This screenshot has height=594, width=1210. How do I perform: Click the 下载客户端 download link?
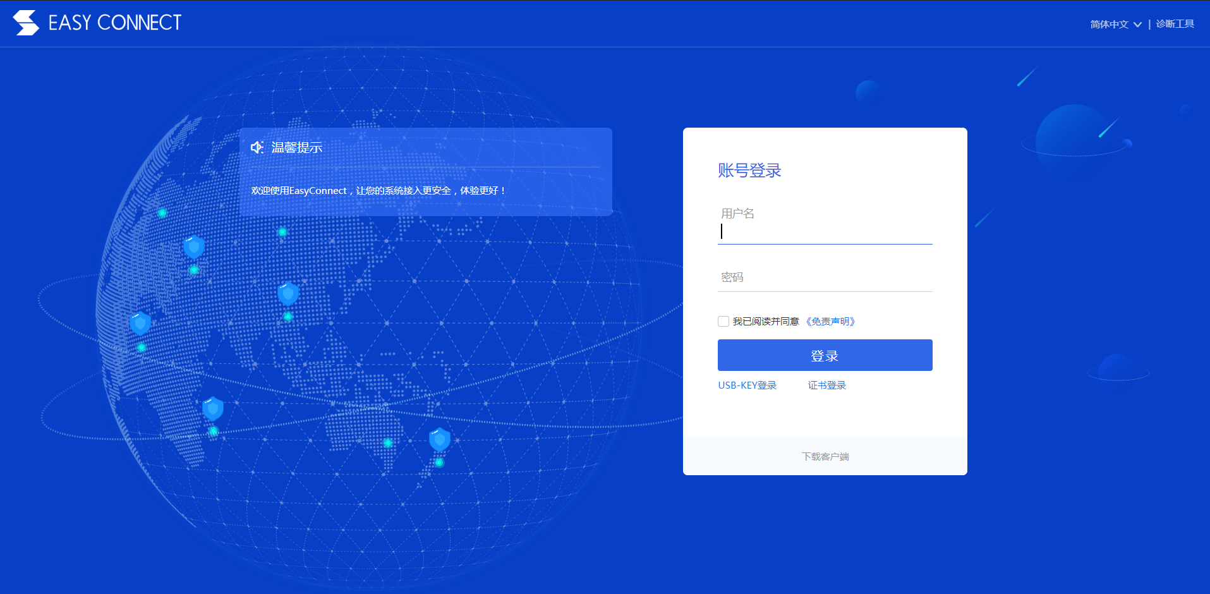tap(825, 456)
